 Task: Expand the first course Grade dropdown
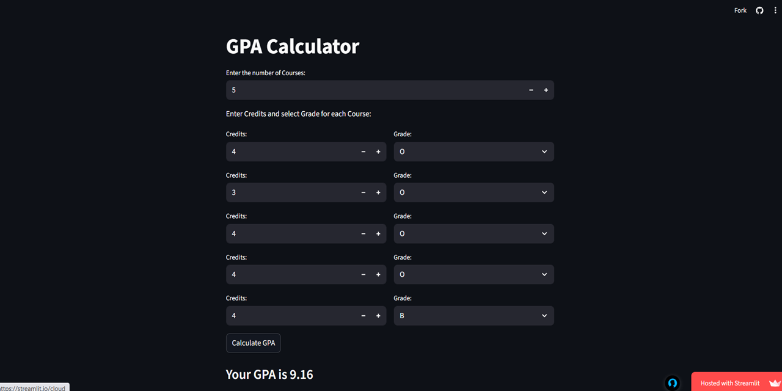pyautogui.click(x=473, y=152)
